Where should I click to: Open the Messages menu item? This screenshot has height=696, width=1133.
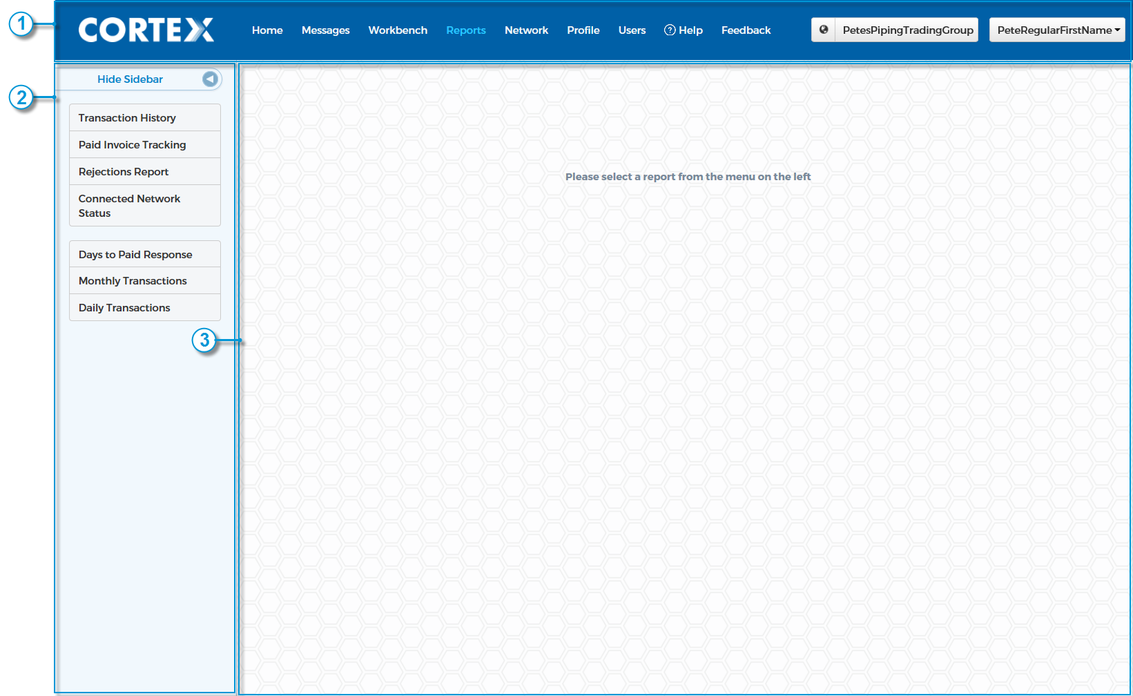[x=325, y=30]
